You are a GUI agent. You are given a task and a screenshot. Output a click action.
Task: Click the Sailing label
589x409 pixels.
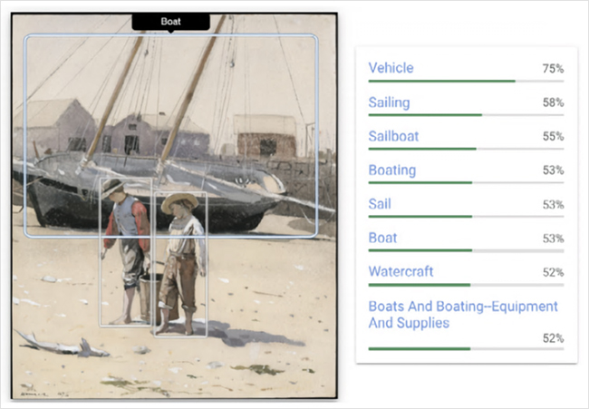(x=389, y=102)
